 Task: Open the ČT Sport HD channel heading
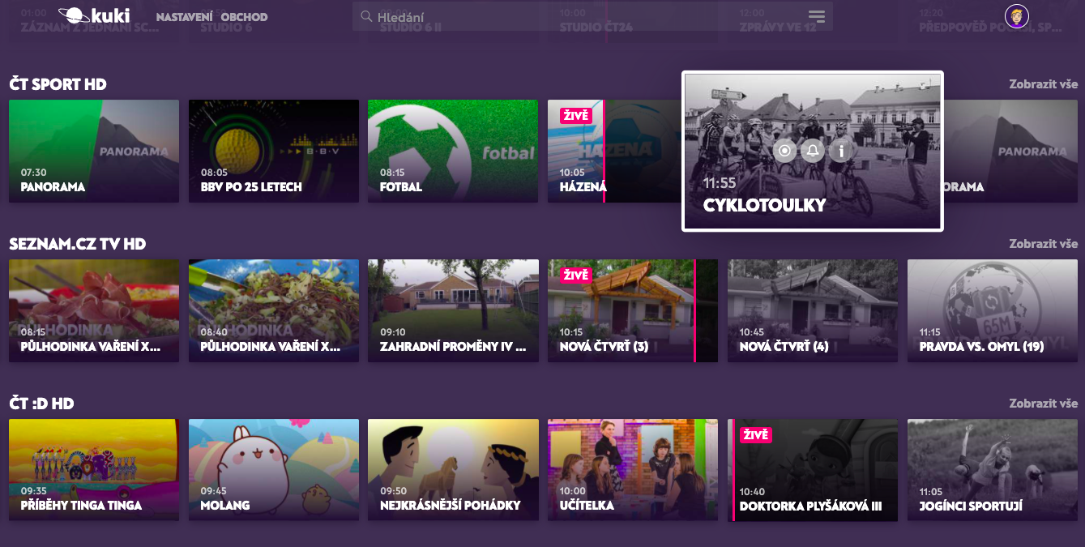coord(58,84)
